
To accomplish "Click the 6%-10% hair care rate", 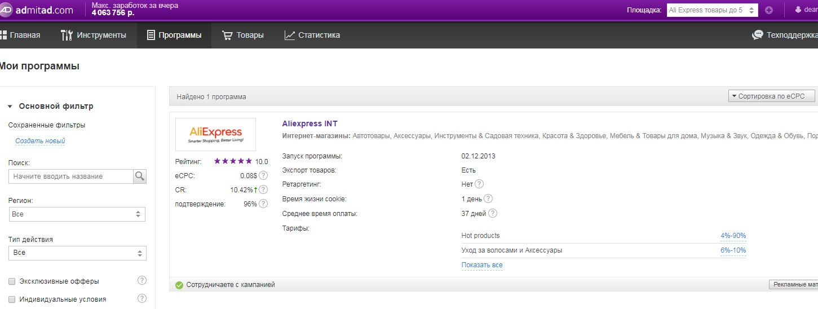I will (733, 250).
